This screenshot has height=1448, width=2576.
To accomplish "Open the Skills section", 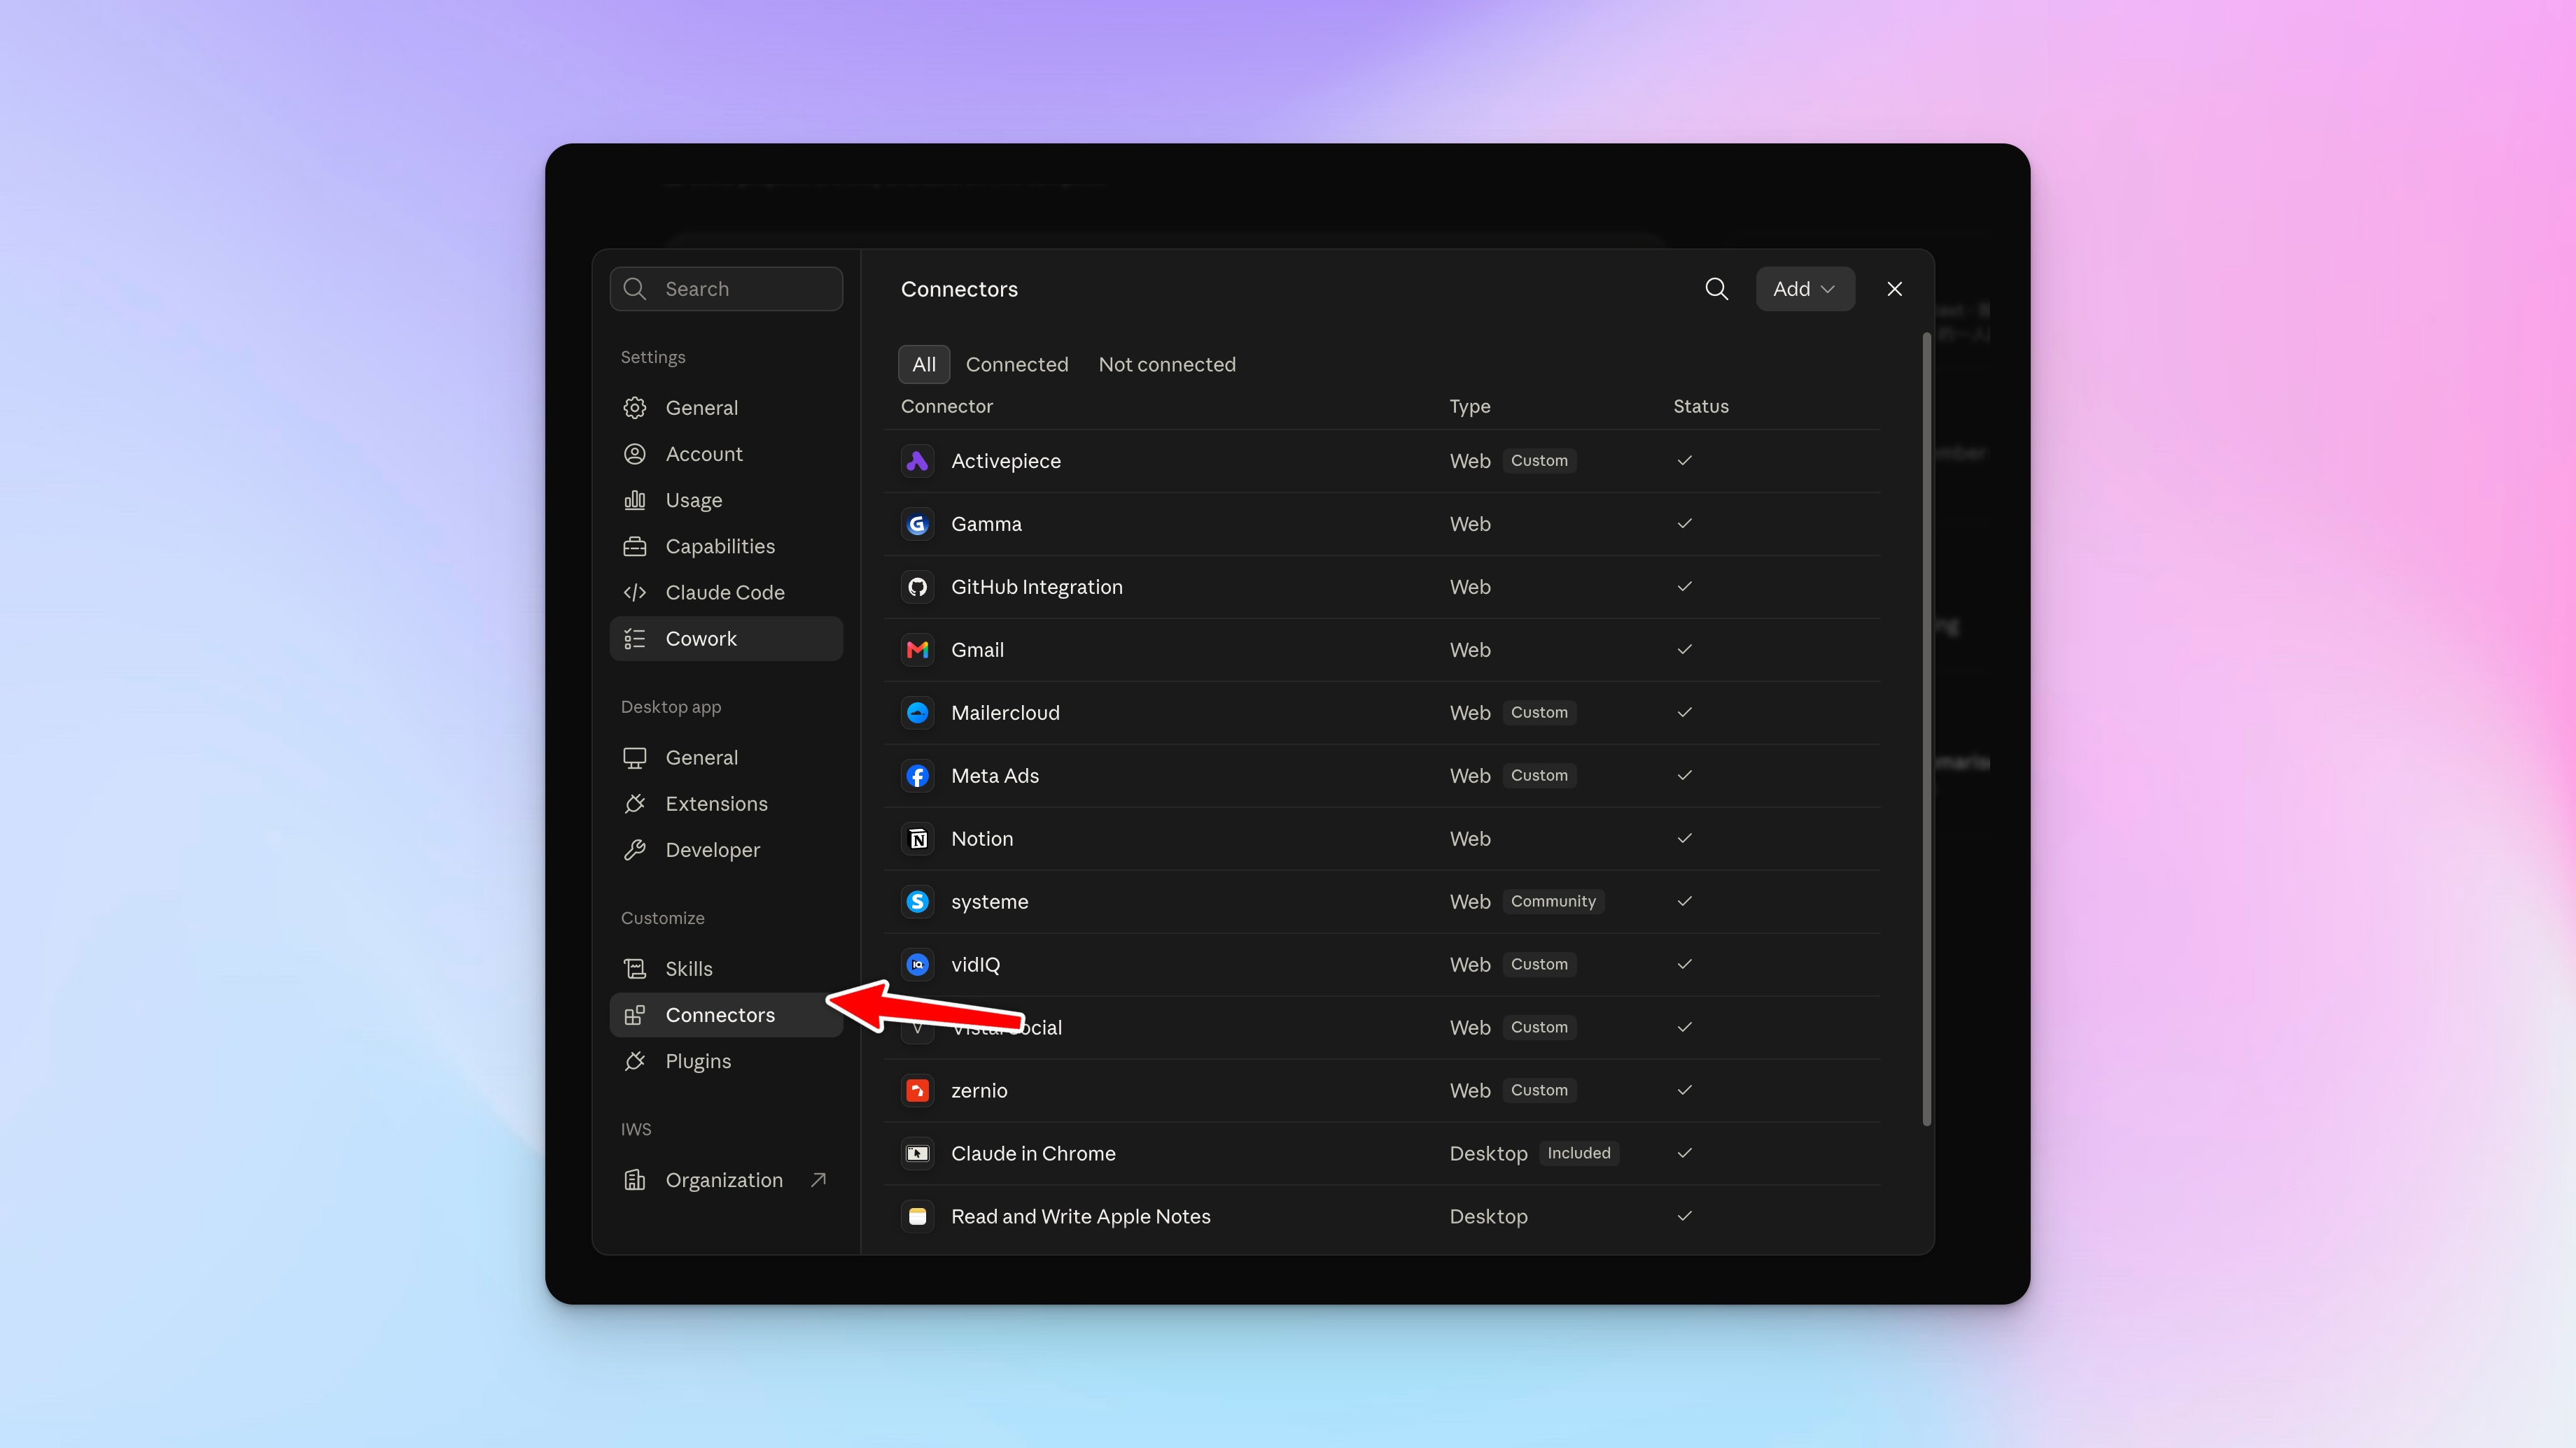I will tap(726, 968).
